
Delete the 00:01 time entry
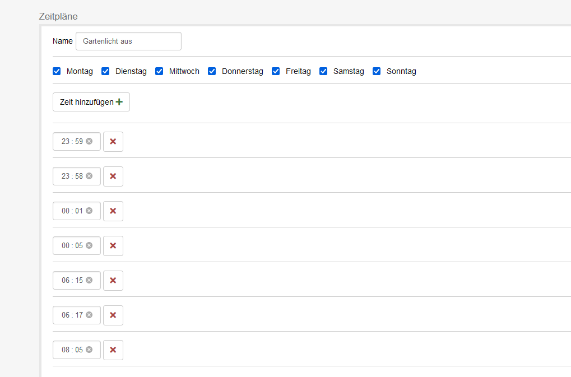click(x=113, y=211)
